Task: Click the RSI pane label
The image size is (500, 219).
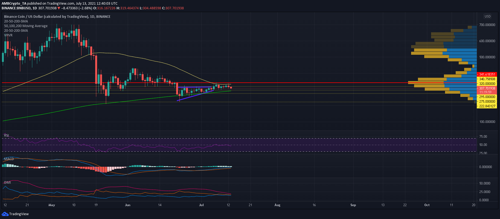Action: coord(6,135)
